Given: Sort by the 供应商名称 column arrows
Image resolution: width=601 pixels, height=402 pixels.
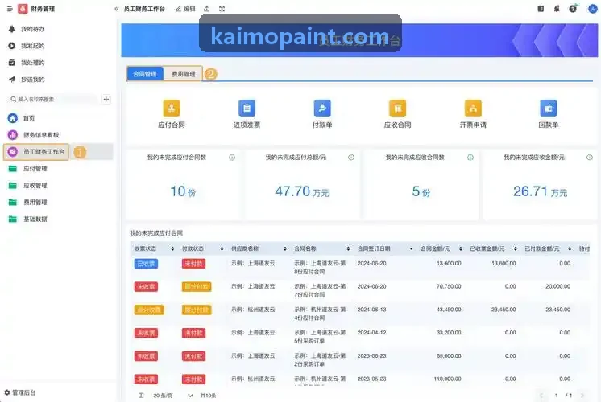Looking at the screenshot, I should click(x=284, y=248).
